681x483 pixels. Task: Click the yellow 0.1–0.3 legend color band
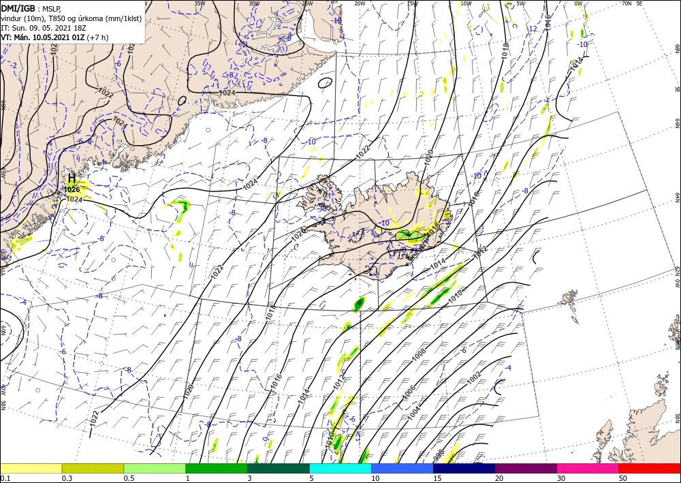tap(31, 468)
